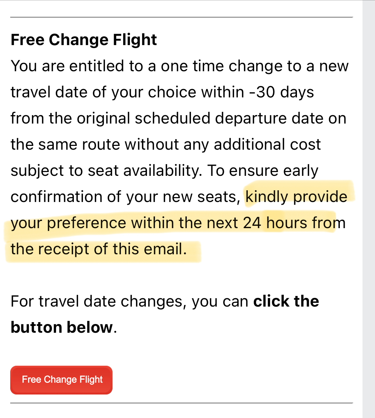Viewport: 375px width, 418px height.
Task: Click the '-30 days' text
Action: (x=281, y=92)
